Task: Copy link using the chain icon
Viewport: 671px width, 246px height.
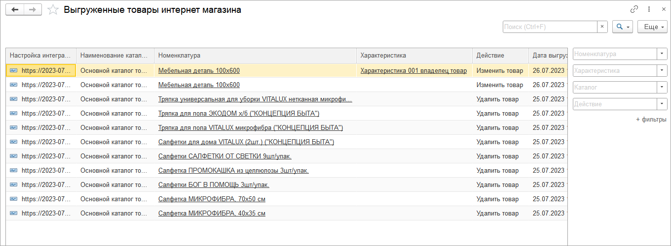Action: pos(634,9)
